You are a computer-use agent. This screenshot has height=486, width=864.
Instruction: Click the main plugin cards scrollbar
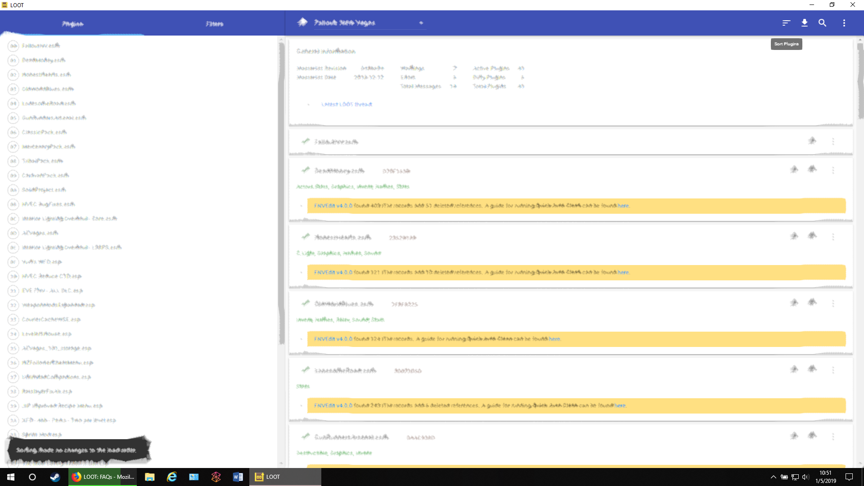[860, 81]
